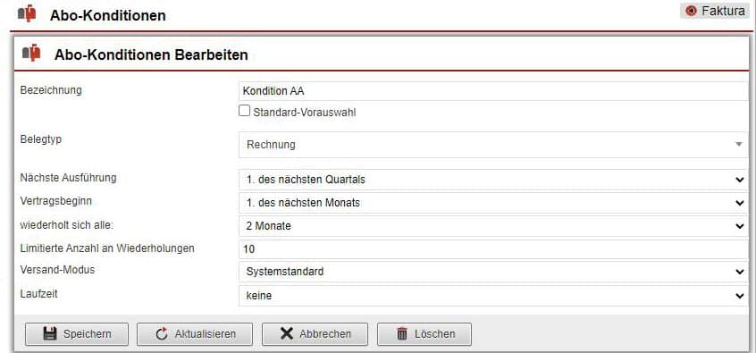Screen dimensions: 756x353
Task: Save the condition with Speichern button
Action: click(x=77, y=334)
